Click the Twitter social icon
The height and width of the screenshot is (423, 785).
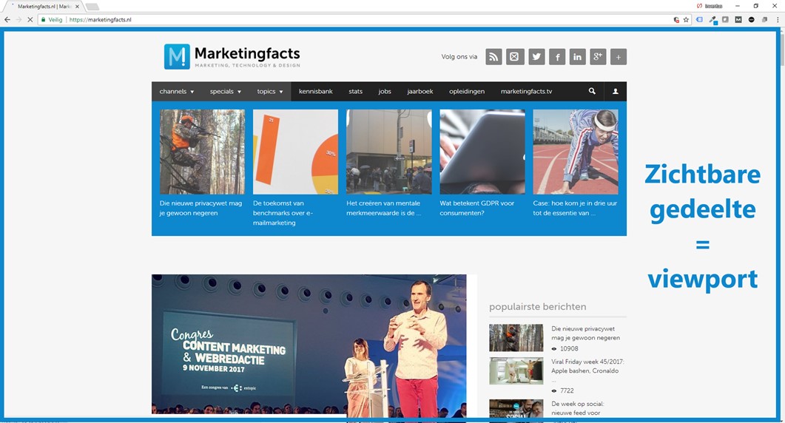click(536, 57)
